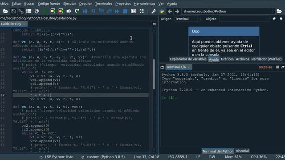Open the Editar menu
The image size is (285, 160).
16,4
